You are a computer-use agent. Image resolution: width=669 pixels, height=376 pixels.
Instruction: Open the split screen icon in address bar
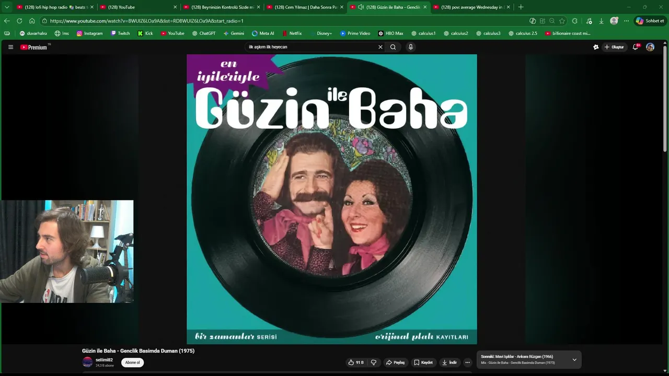click(543, 21)
